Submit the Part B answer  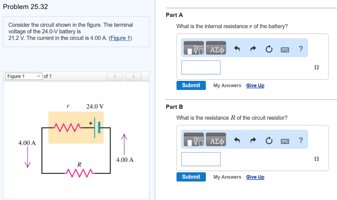pyautogui.click(x=191, y=177)
